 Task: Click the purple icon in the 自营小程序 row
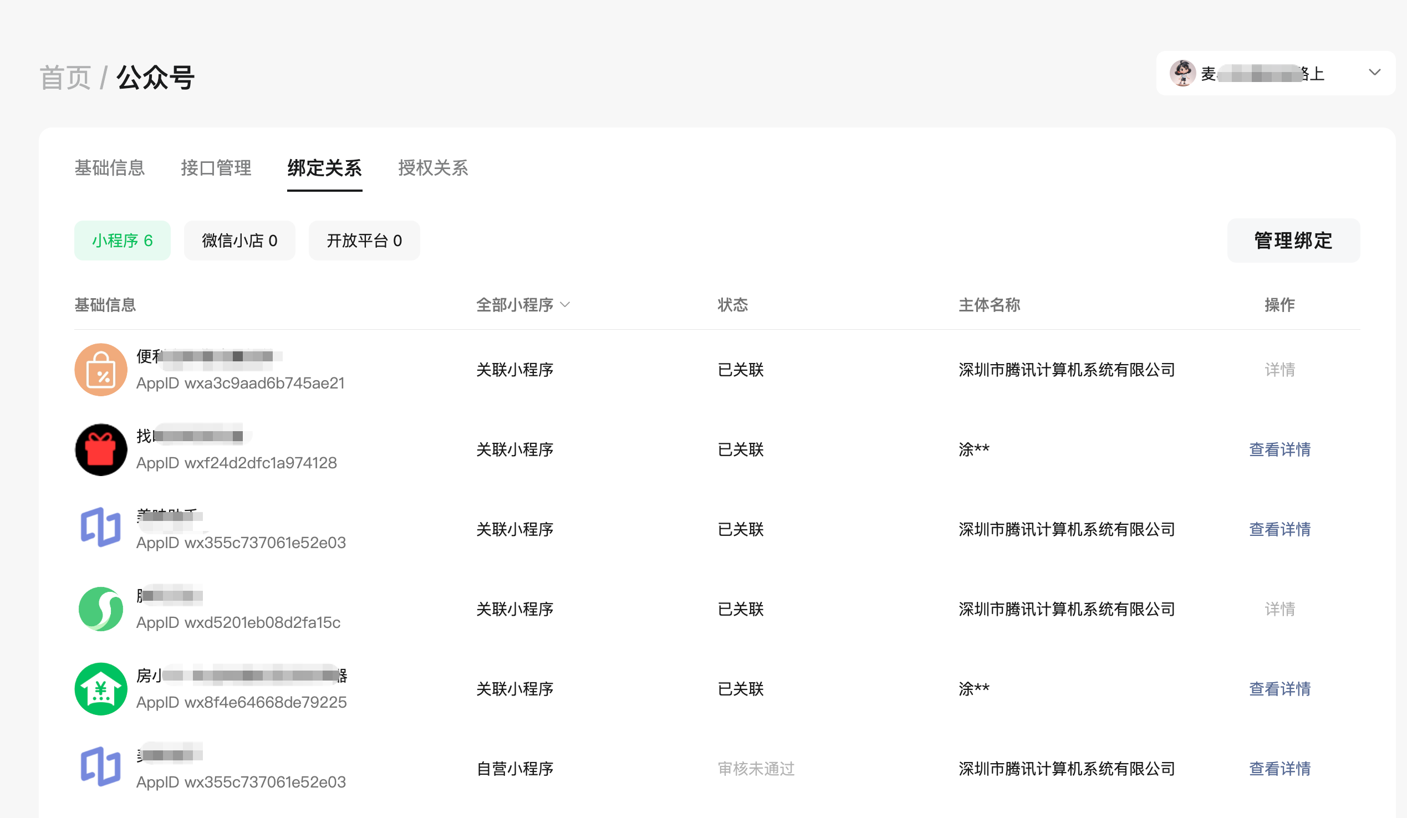pyautogui.click(x=100, y=766)
